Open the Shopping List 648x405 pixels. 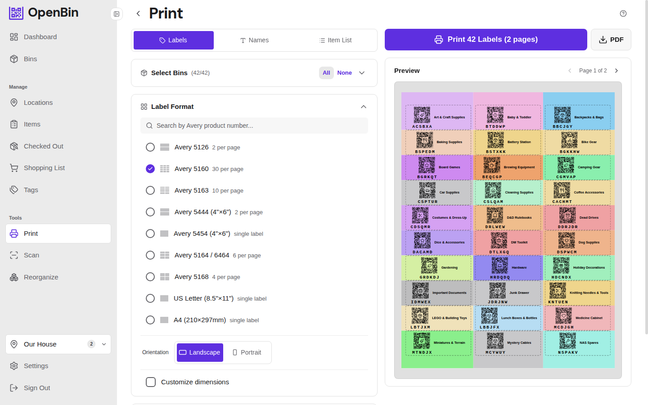[x=58, y=168]
